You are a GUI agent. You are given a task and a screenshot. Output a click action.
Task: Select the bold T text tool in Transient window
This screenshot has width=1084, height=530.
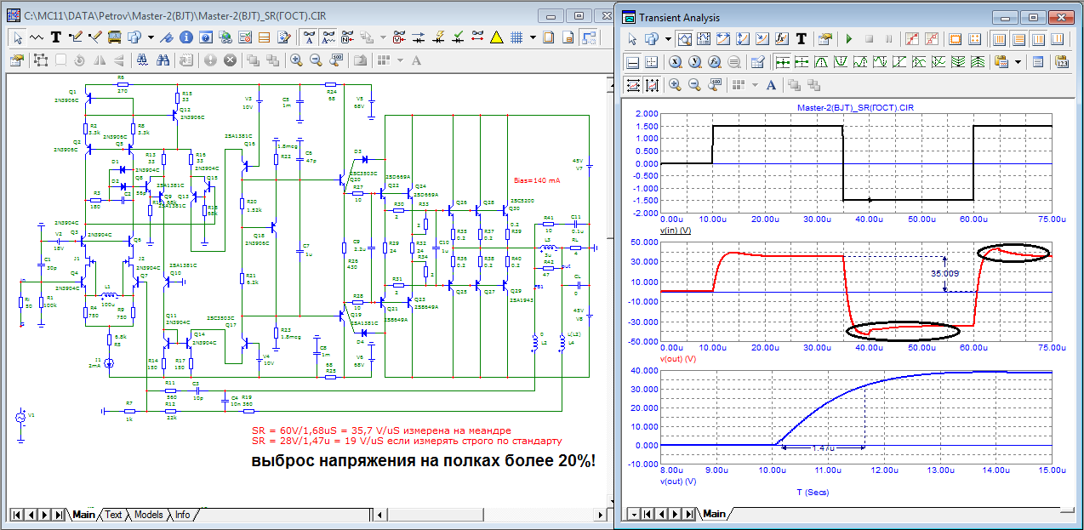click(x=802, y=38)
